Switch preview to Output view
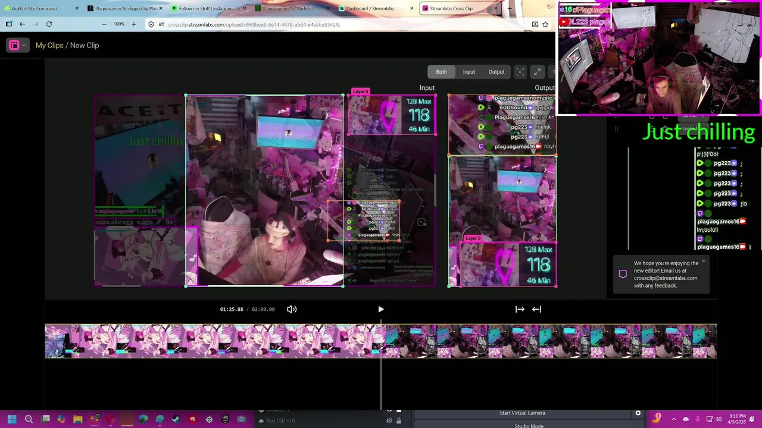Viewport: 762px width, 428px height. [x=496, y=72]
